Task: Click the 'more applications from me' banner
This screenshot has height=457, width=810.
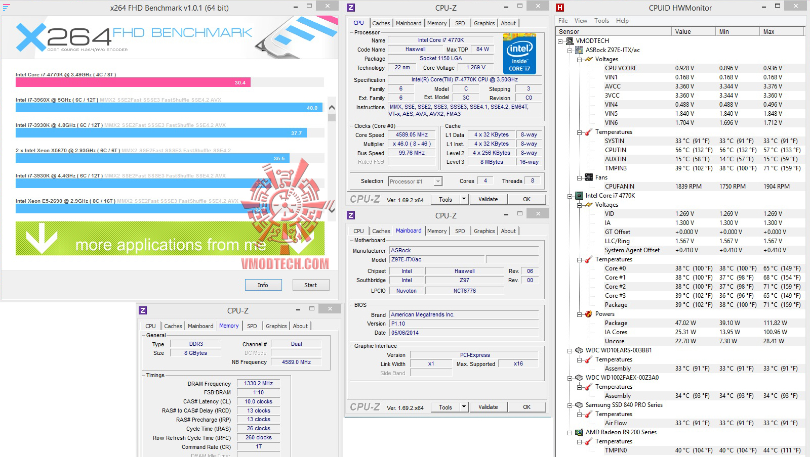Action: tap(170, 239)
